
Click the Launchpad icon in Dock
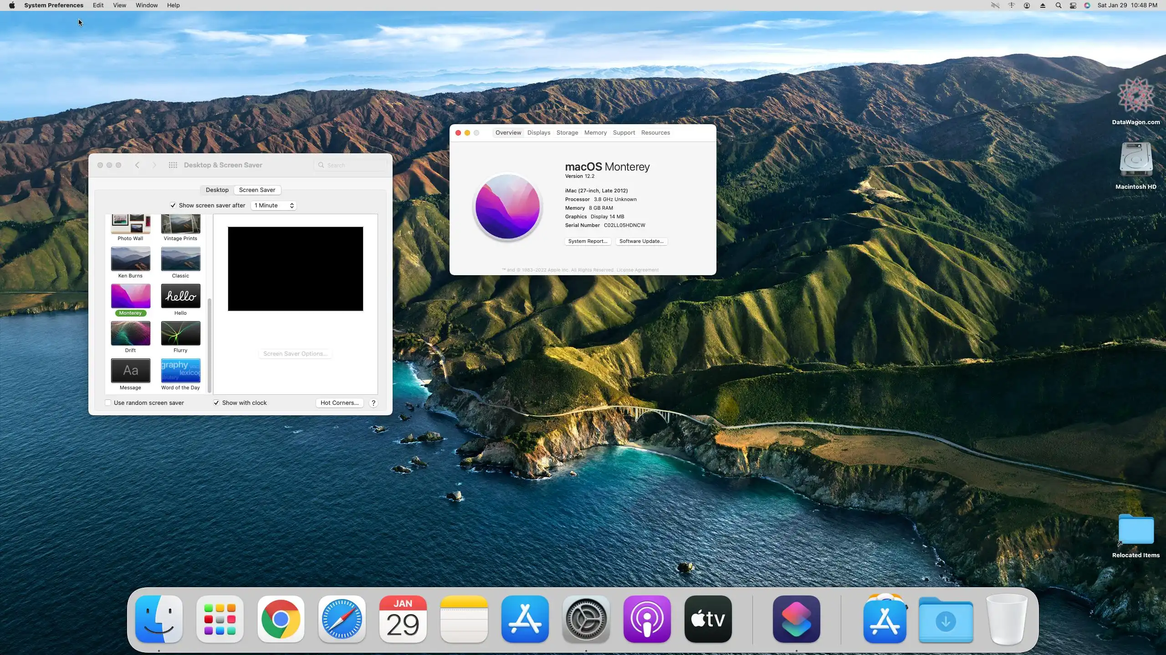pyautogui.click(x=220, y=619)
